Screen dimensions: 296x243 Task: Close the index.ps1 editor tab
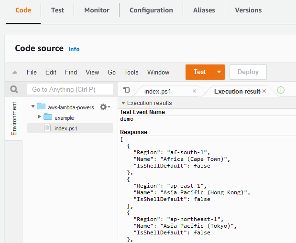pyautogui.click(x=194, y=91)
